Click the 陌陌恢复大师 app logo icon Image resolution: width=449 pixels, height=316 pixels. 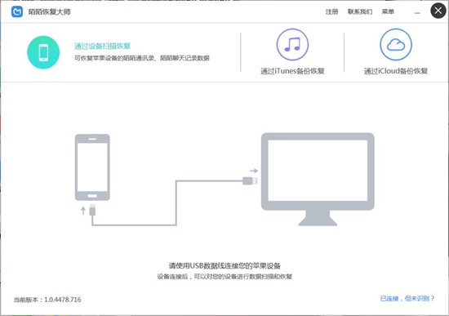click(17, 11)
